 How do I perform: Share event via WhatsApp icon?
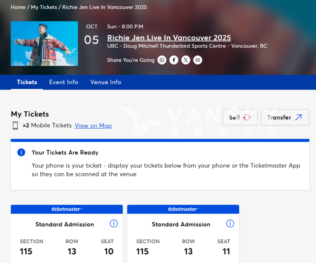[x=162, y=60]
